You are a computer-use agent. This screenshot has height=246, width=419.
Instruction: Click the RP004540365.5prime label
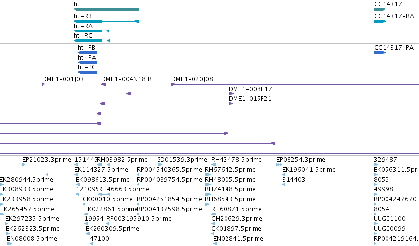[x=169, y=170]
